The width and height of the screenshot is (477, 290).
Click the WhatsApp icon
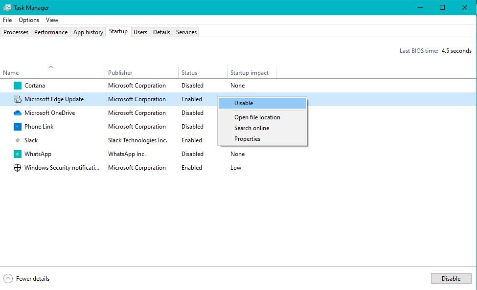(18, 154)
